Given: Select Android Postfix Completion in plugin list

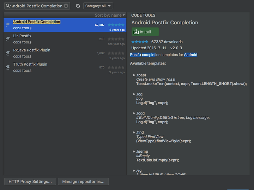Looking at the screenshot, I should point(65,25).
